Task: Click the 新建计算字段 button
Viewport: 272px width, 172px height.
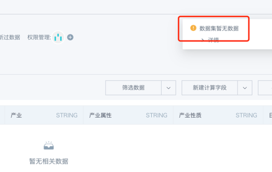Action: tap(209, 88)
